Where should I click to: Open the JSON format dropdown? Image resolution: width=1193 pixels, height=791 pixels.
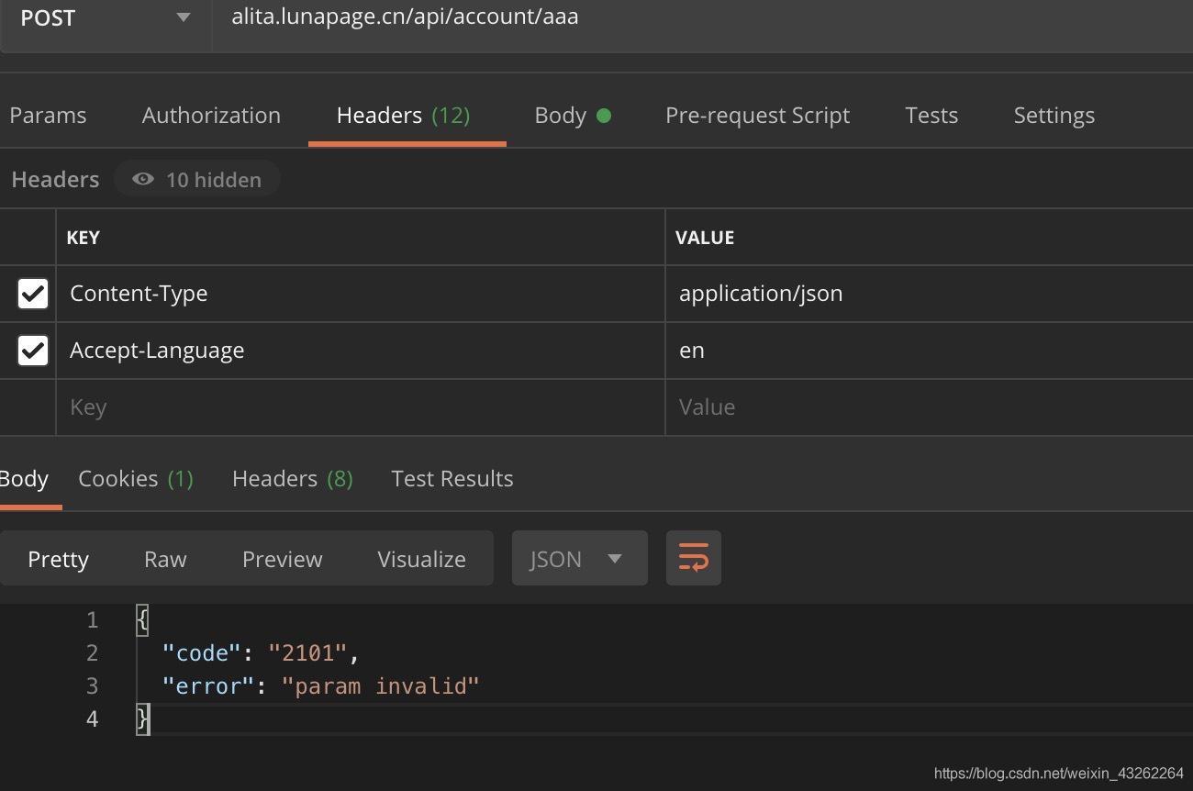pos(579,559)
